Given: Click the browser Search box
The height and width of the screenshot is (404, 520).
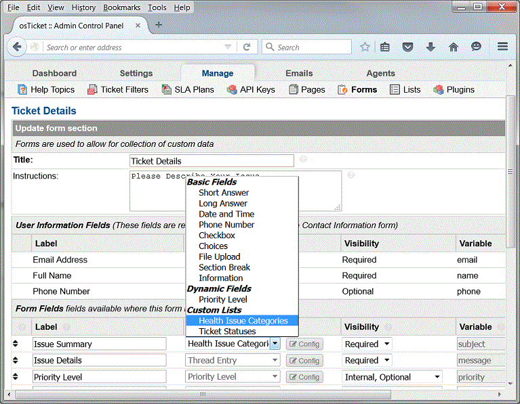Looking at the screenshot, I should tap(306, 47).
